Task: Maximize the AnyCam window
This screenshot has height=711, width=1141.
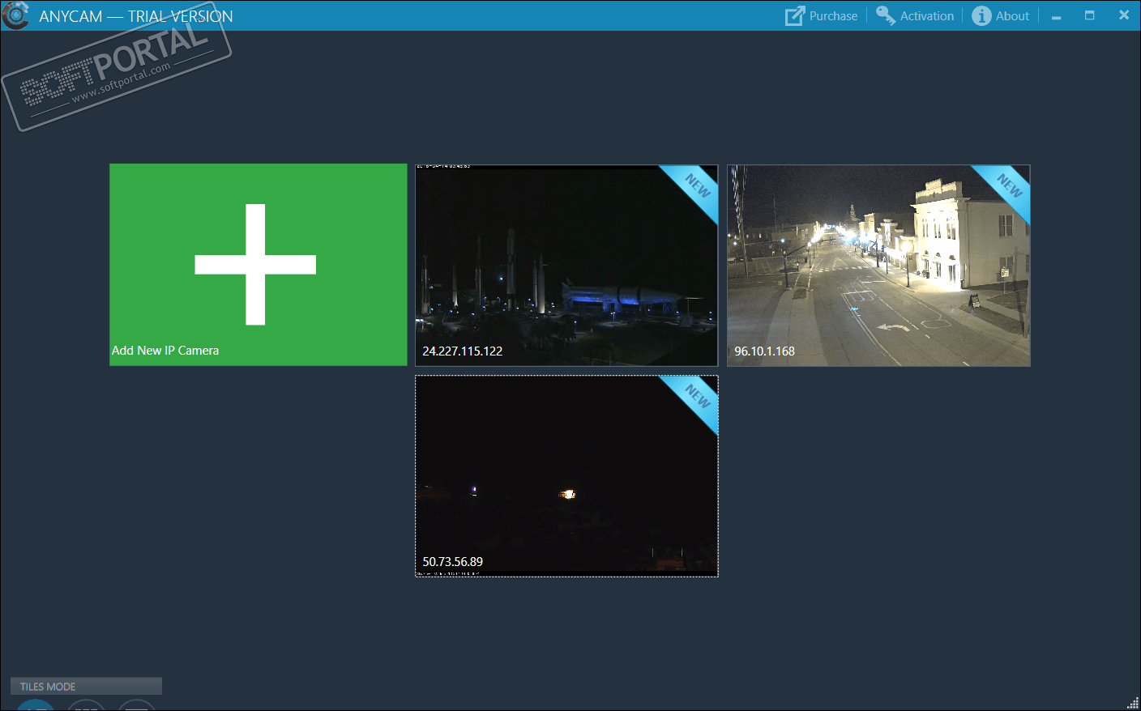Action: point(1090,15)
